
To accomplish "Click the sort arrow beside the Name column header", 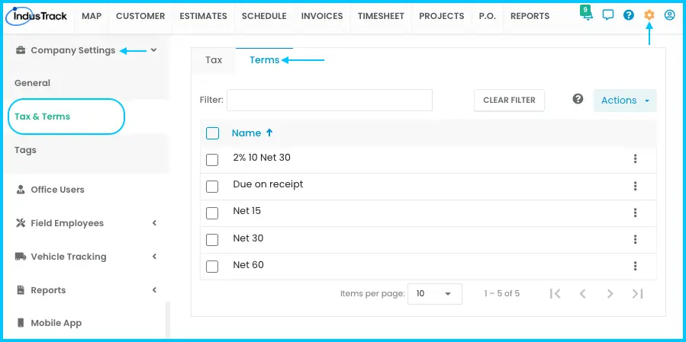I will pyautogui.click(x=269, y=133).
